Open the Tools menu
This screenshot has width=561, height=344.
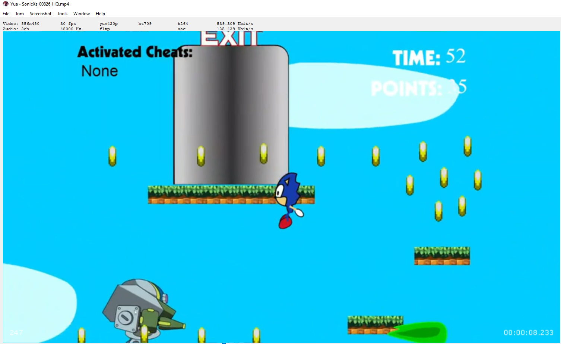click(62, 14)
